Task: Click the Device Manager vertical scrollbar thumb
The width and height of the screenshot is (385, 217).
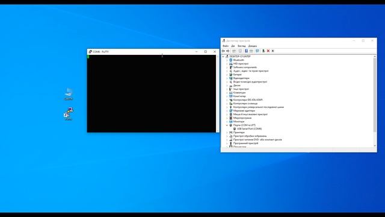Action: coord(375,95)
